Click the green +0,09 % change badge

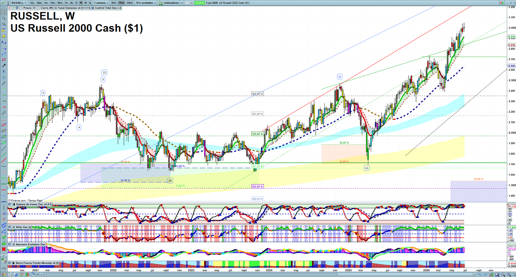(199, 3)
